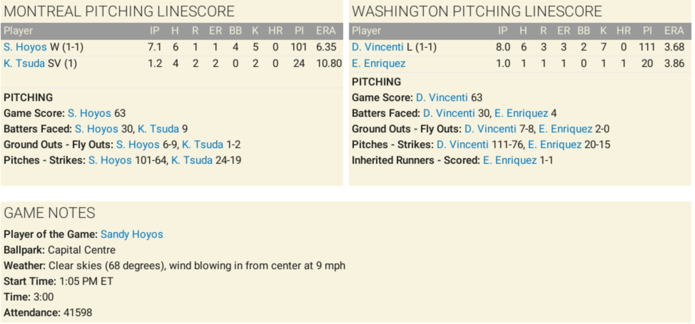Click S. Hoyos in Montreal Game Score line

click(x=89, y=113)
